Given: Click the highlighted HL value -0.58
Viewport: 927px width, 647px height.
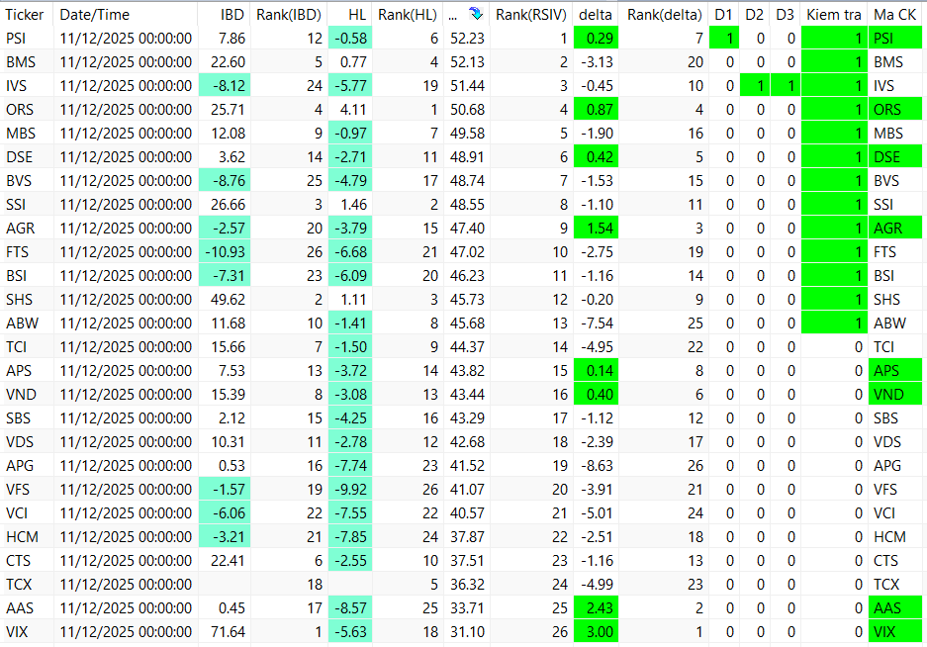Looking at the screenshot, I should click(350, 39).
